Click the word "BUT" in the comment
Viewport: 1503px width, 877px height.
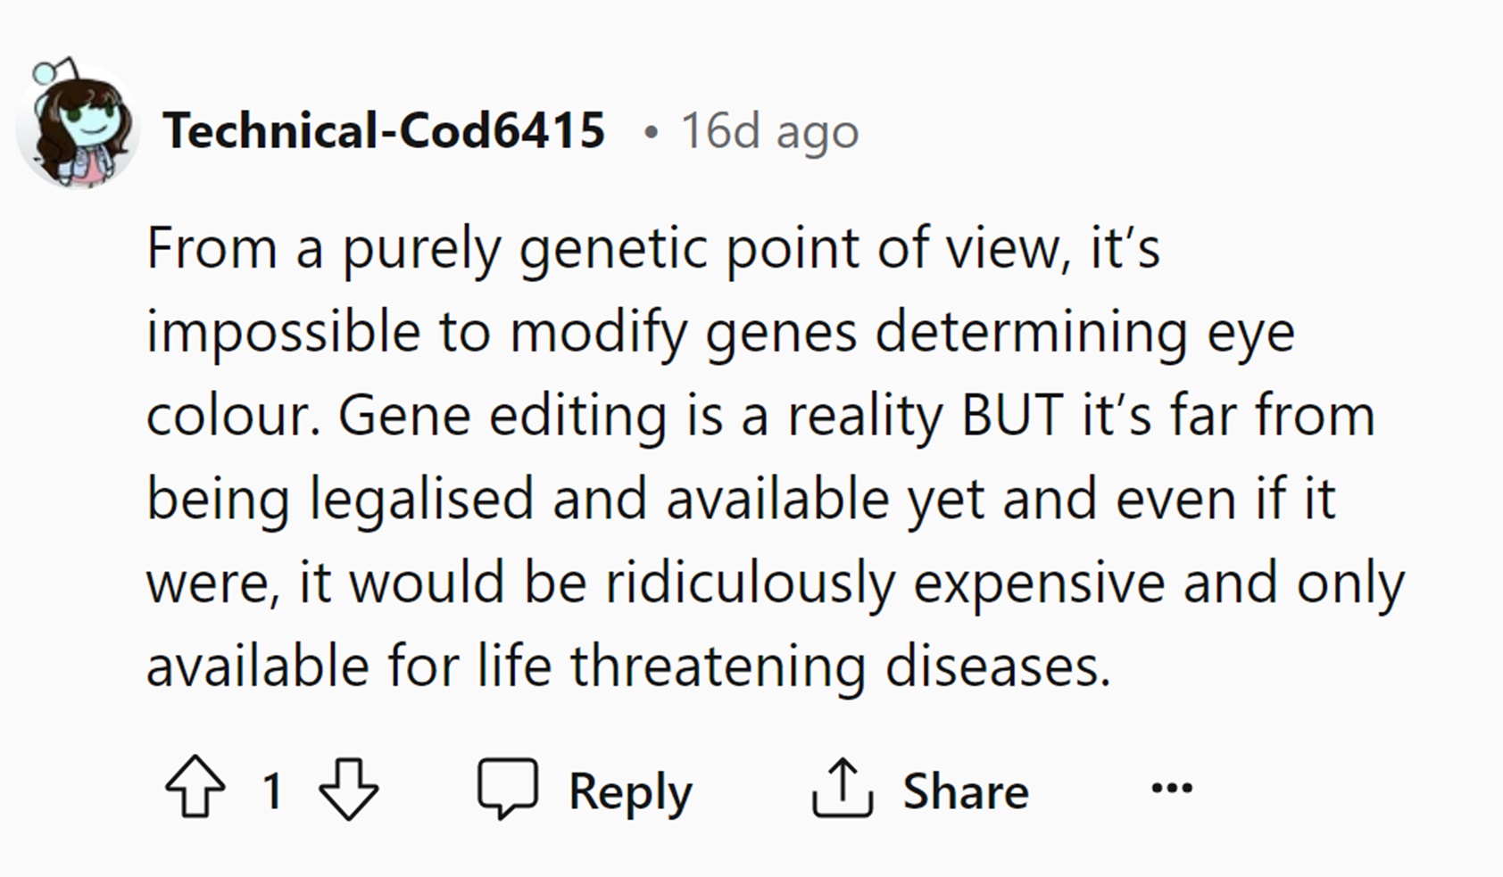point(1012,416)
